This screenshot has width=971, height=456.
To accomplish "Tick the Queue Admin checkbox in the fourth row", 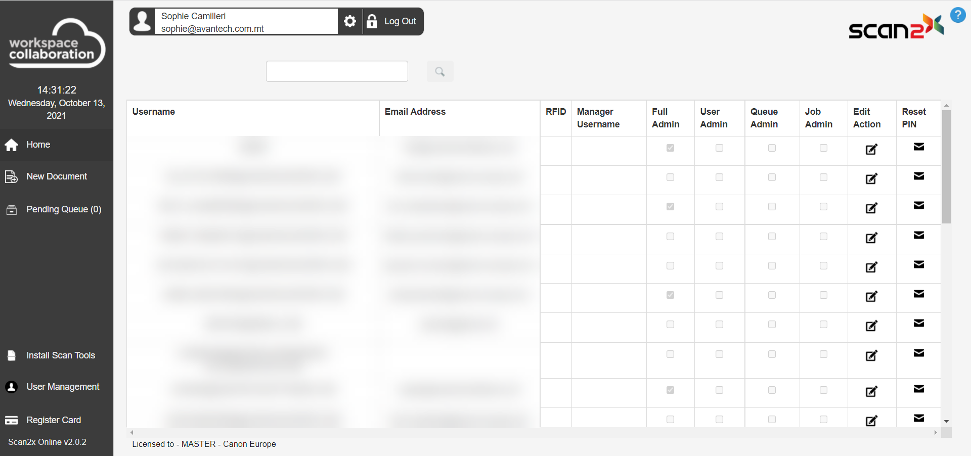I will (x=772, y=237).
